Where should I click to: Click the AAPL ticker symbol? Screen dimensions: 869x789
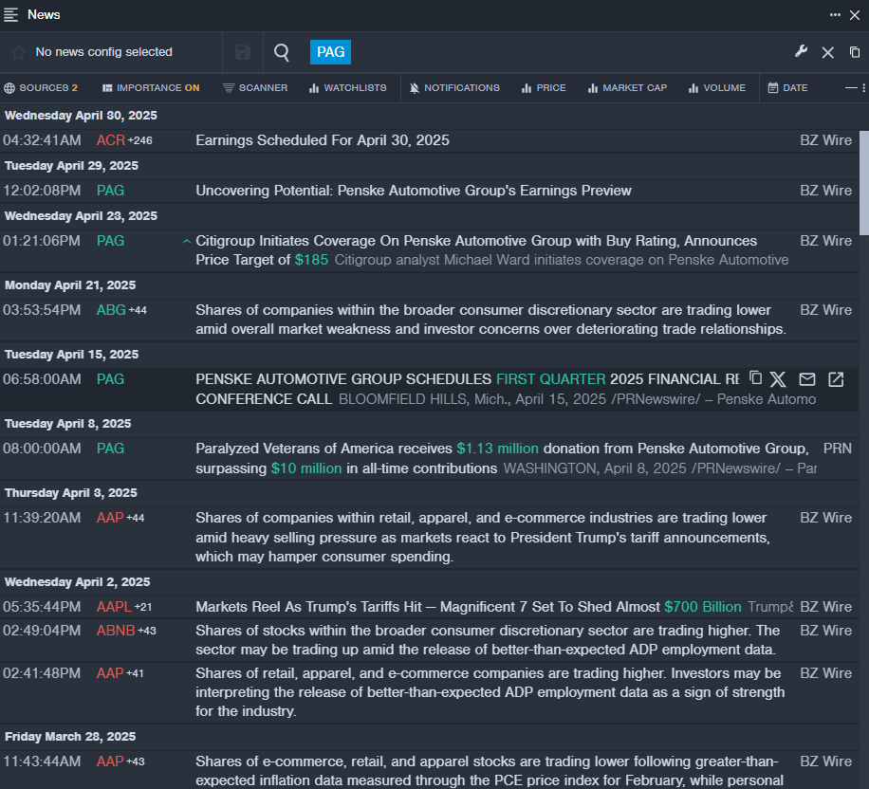(114, 607)
